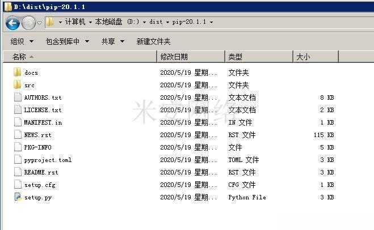Expand dropdown arrow after 本地磁盘 (D:)
This screenshot has width=374, height=230.
144,22
